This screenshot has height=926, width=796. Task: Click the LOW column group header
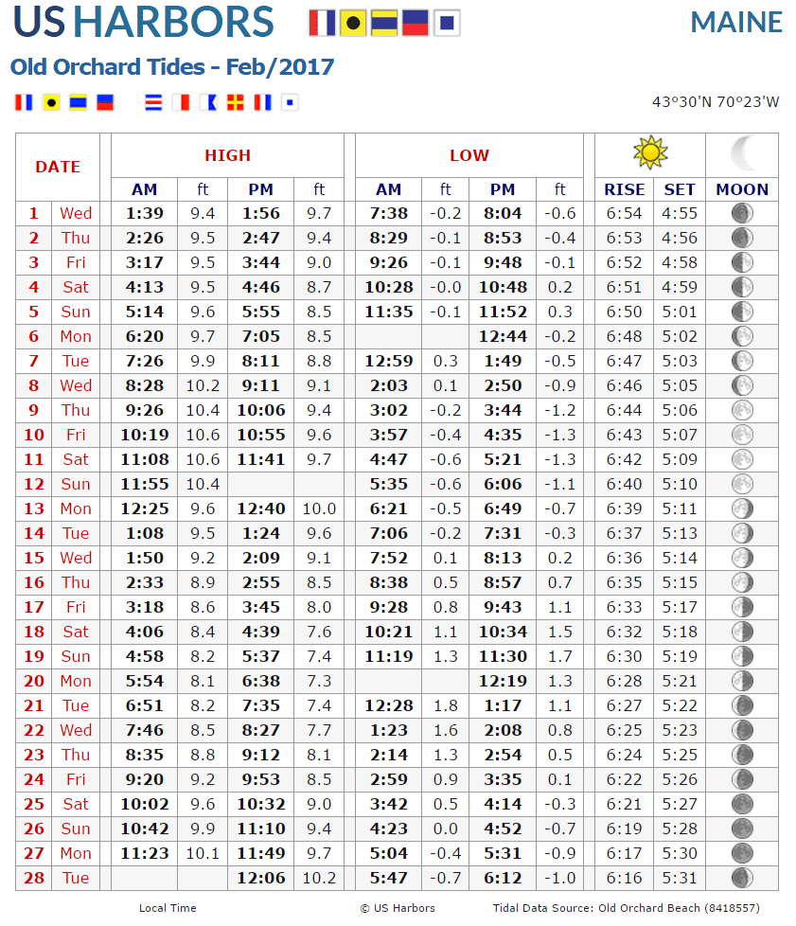pyautogui.click(x=469, y=155)
